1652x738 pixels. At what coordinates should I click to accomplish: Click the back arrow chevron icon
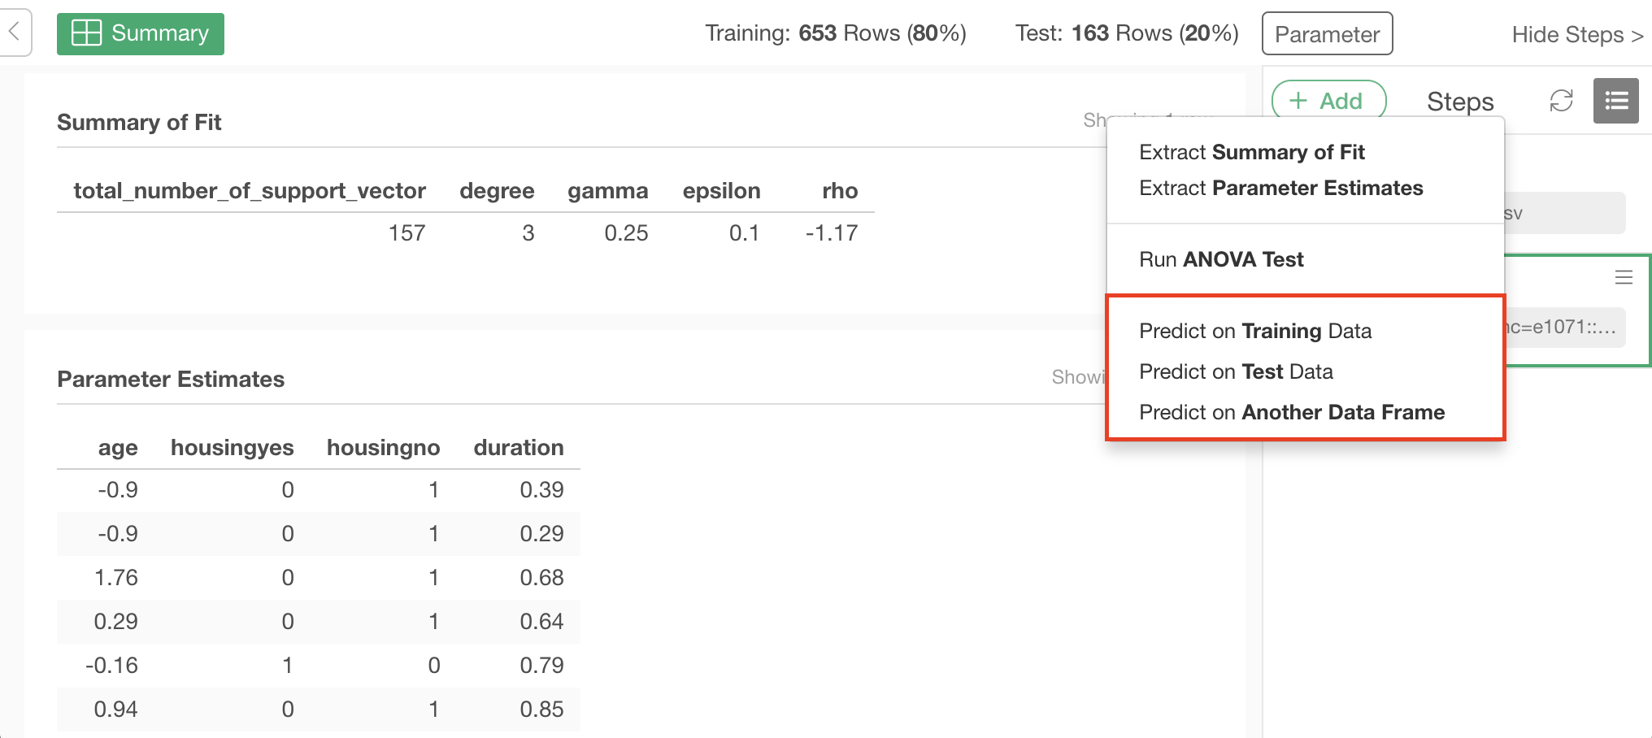coord(14,33)
